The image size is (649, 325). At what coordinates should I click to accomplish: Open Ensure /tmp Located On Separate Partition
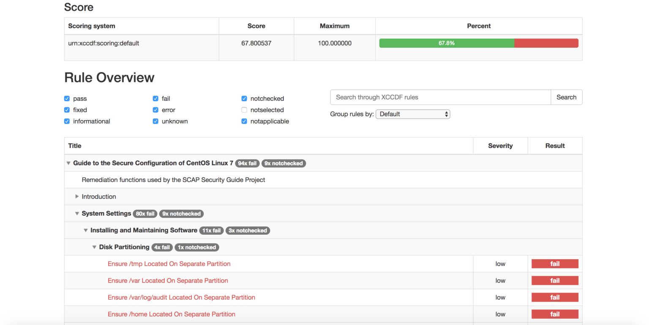pos(169,264)
